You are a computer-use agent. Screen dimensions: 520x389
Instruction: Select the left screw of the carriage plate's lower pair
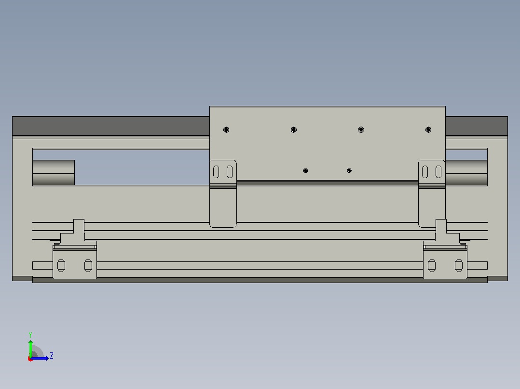click(x=305, y=170)
